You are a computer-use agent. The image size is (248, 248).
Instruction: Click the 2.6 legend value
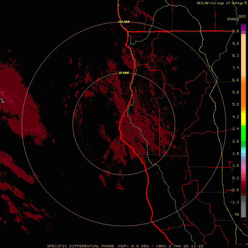236,141
